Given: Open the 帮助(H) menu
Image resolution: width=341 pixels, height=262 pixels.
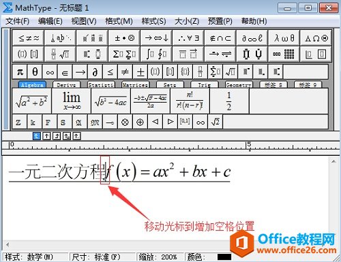Looking at the screenshot, I should (254, 21).
